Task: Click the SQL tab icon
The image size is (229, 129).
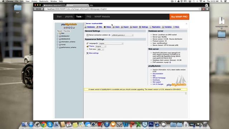Action: pyautogui.click(x=97, y=27)
